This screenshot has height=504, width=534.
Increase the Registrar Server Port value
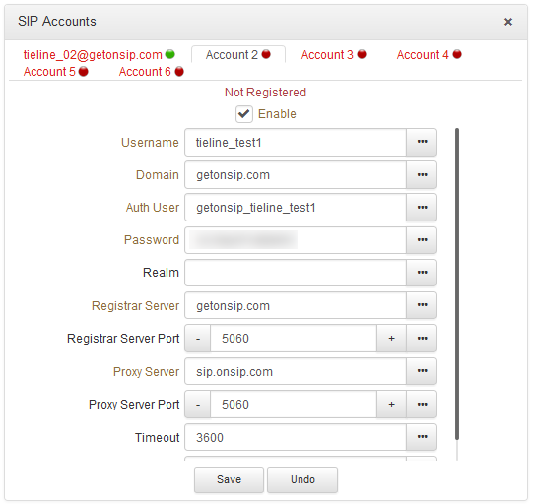click(x=391, y=339)
